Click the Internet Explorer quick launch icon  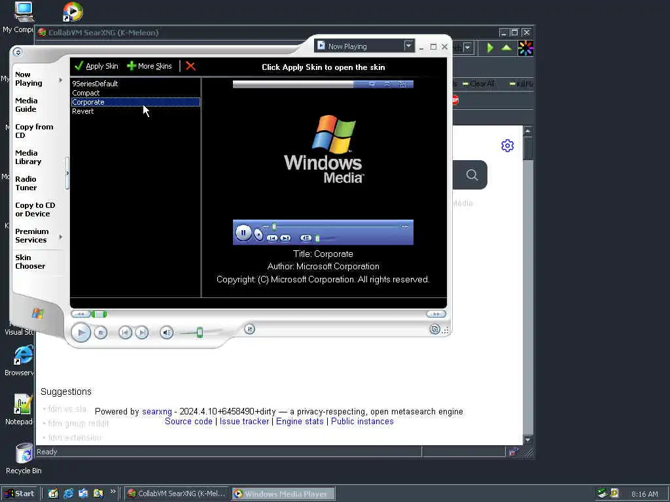tap(68, 494)
